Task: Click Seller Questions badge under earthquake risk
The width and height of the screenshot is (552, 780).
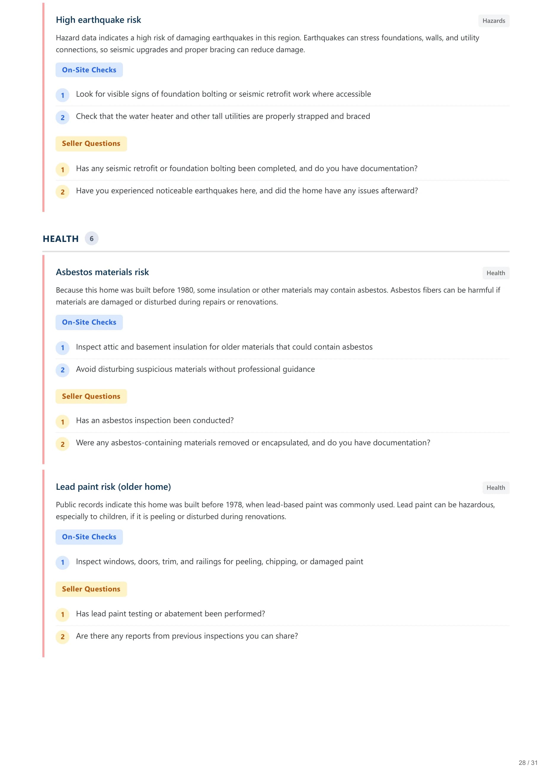Action: point(91,143)
